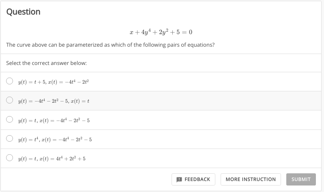Pick radio for y(t) = t, x(t) = −4t⁴ − 2t² − 5
Image resolution: width=324 pixels, height=192 pixels.
[10, 120]
